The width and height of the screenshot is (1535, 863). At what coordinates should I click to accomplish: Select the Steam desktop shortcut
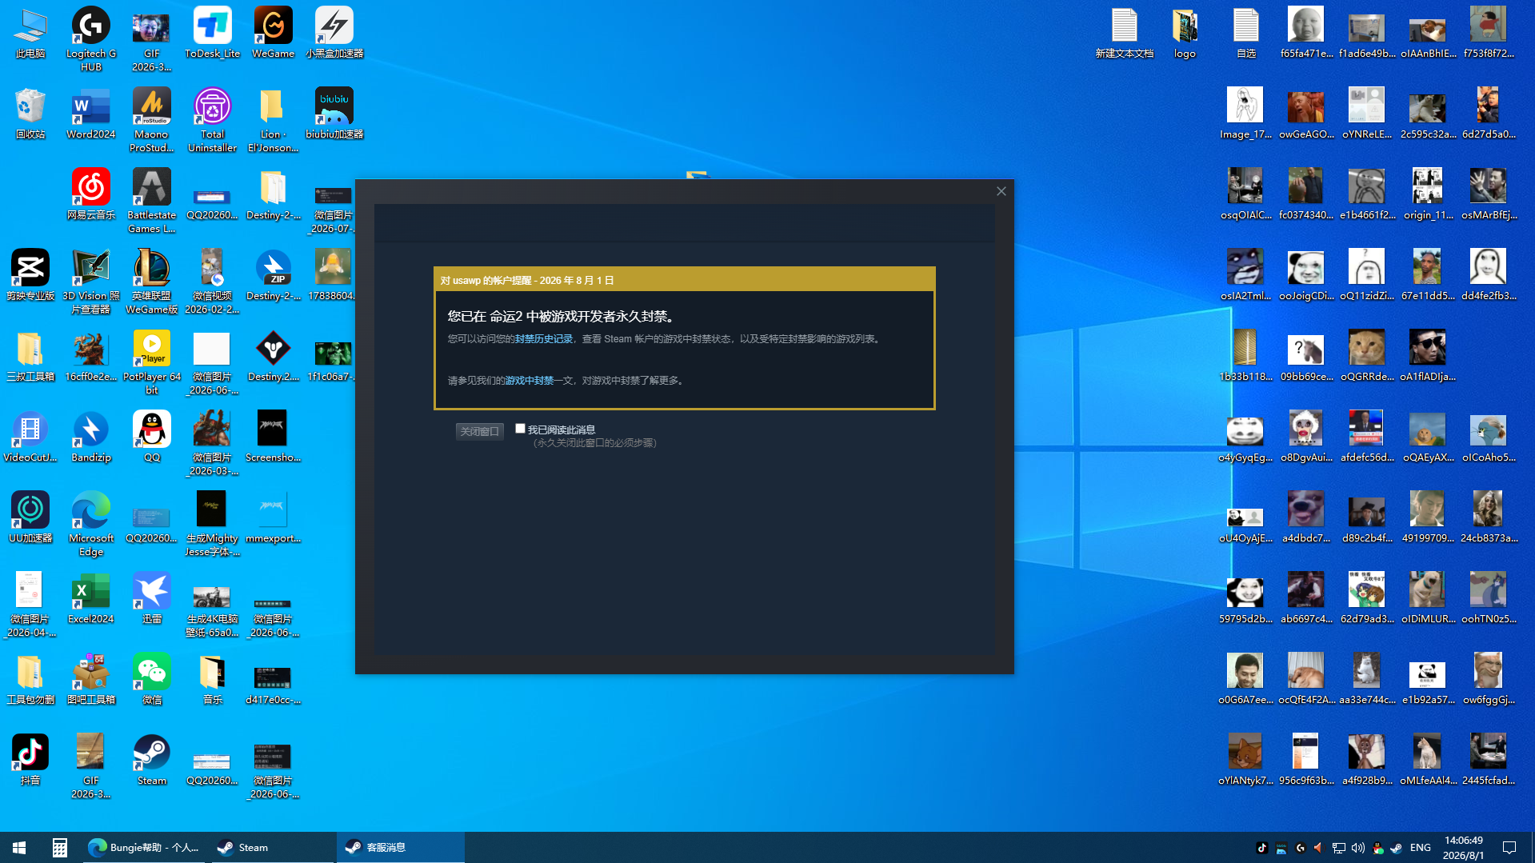152,761
